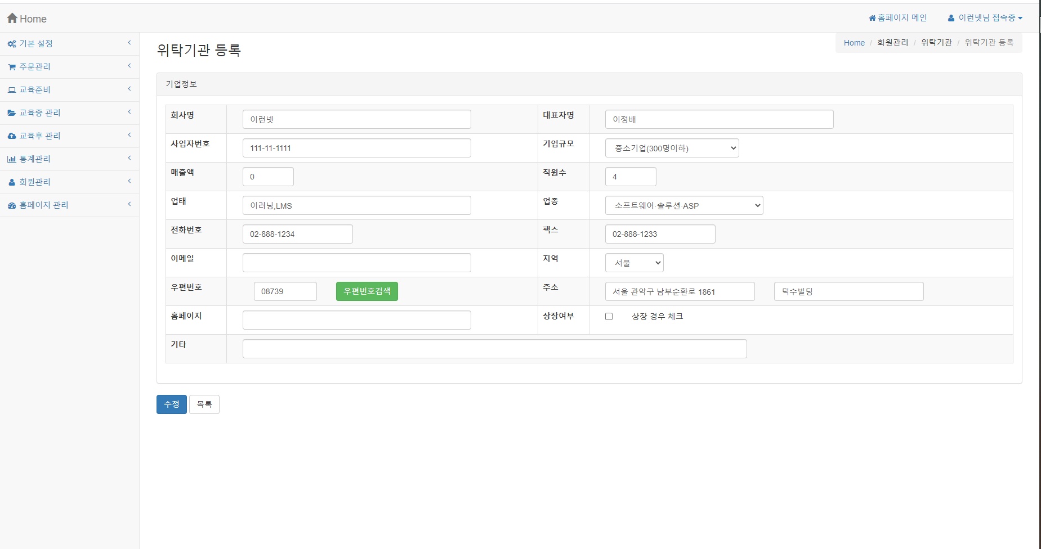Click the Home brand text link

coord(33,19)
